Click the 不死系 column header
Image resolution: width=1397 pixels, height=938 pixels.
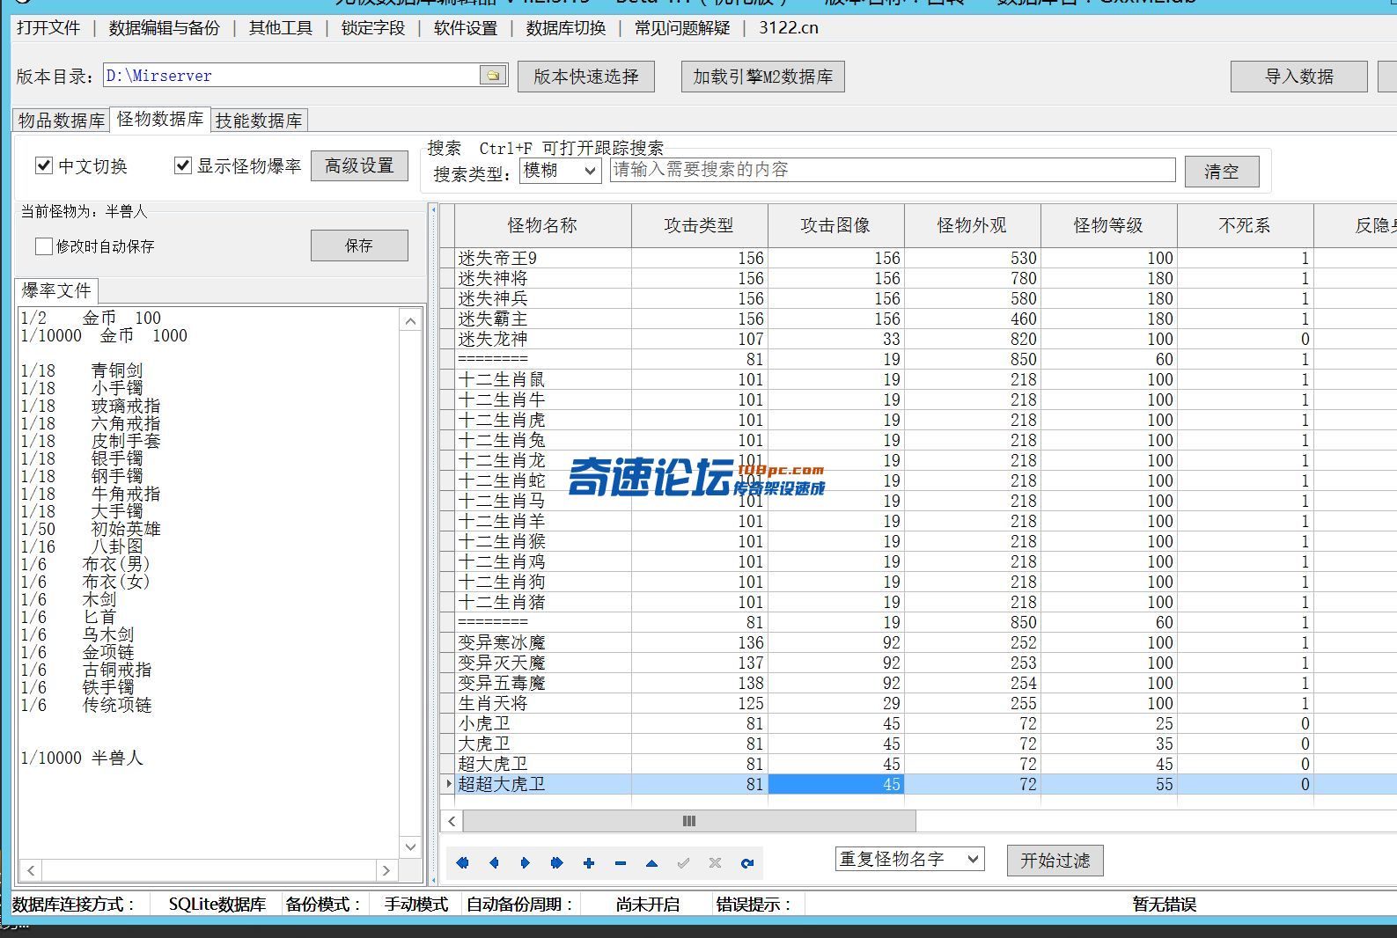pyautogui.click(x=1246, y=225)
